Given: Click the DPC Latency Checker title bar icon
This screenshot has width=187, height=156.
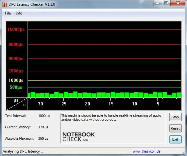Looking at the screenshot, I should (4, 4).
